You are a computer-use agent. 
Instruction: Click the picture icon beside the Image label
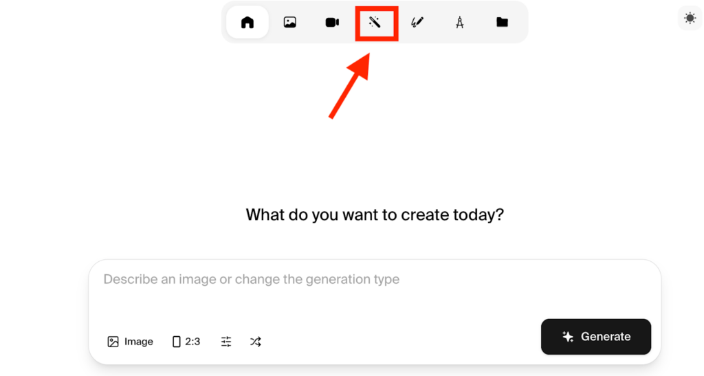[113, 342]
